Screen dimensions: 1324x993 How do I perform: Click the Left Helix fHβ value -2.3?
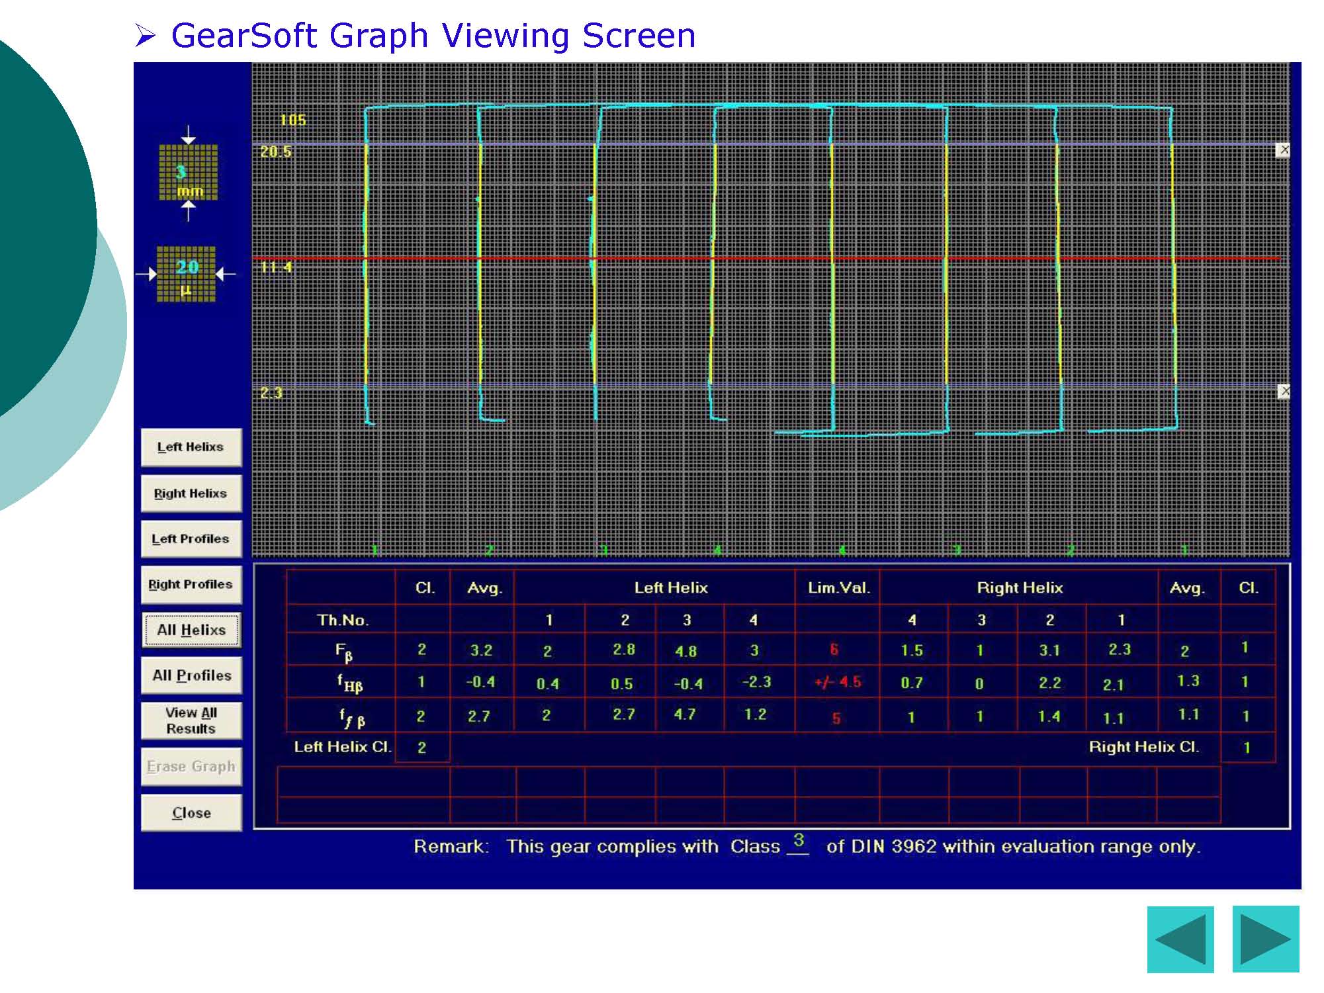[x=757, y=682]
